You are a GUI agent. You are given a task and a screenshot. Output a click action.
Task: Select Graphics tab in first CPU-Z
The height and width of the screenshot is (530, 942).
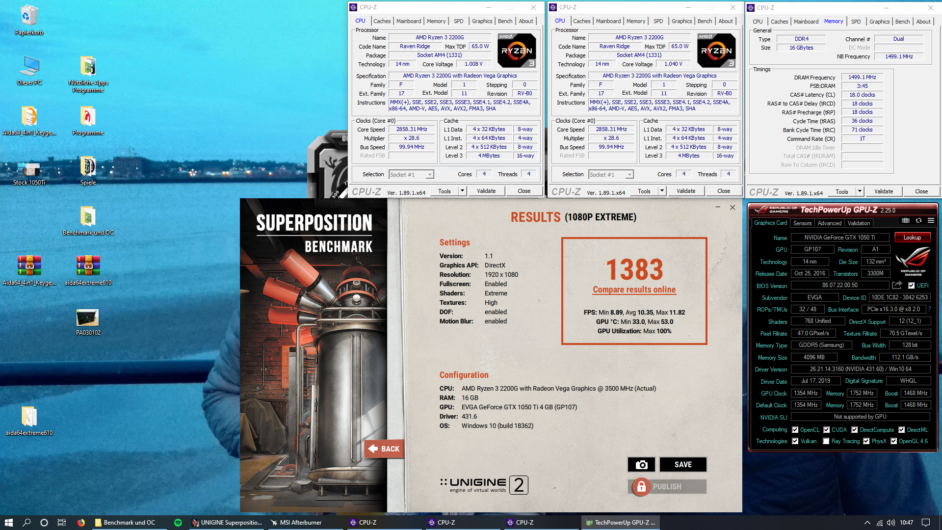pyautogui.click(x=482, y=21)
